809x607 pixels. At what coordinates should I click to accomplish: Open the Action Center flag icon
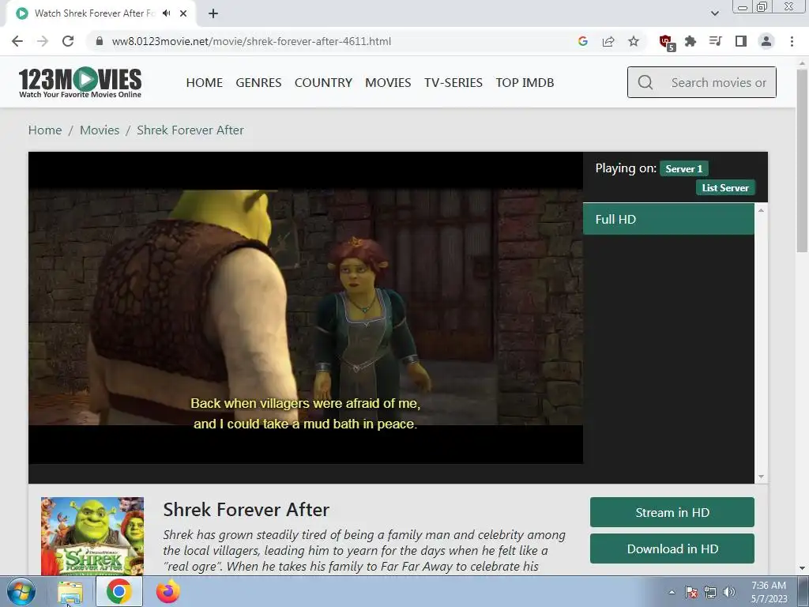point(690,592)
